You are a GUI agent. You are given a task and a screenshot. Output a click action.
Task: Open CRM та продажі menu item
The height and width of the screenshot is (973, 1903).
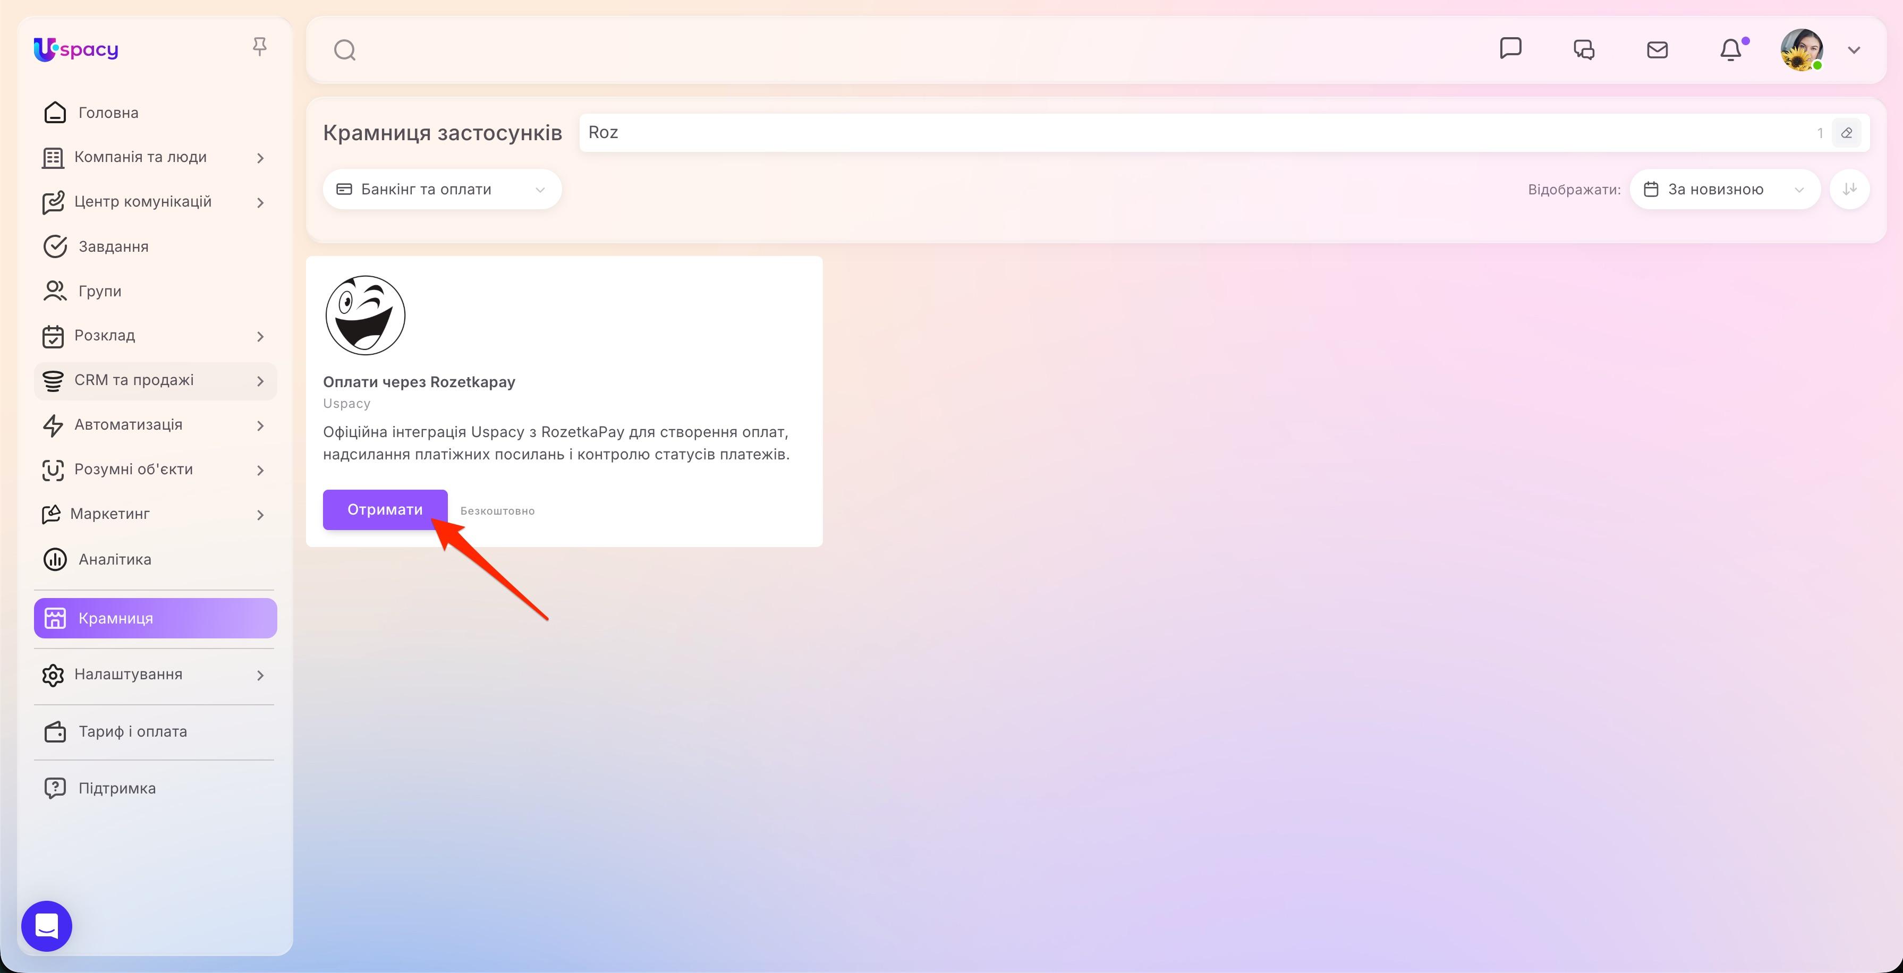pos(155,380)
